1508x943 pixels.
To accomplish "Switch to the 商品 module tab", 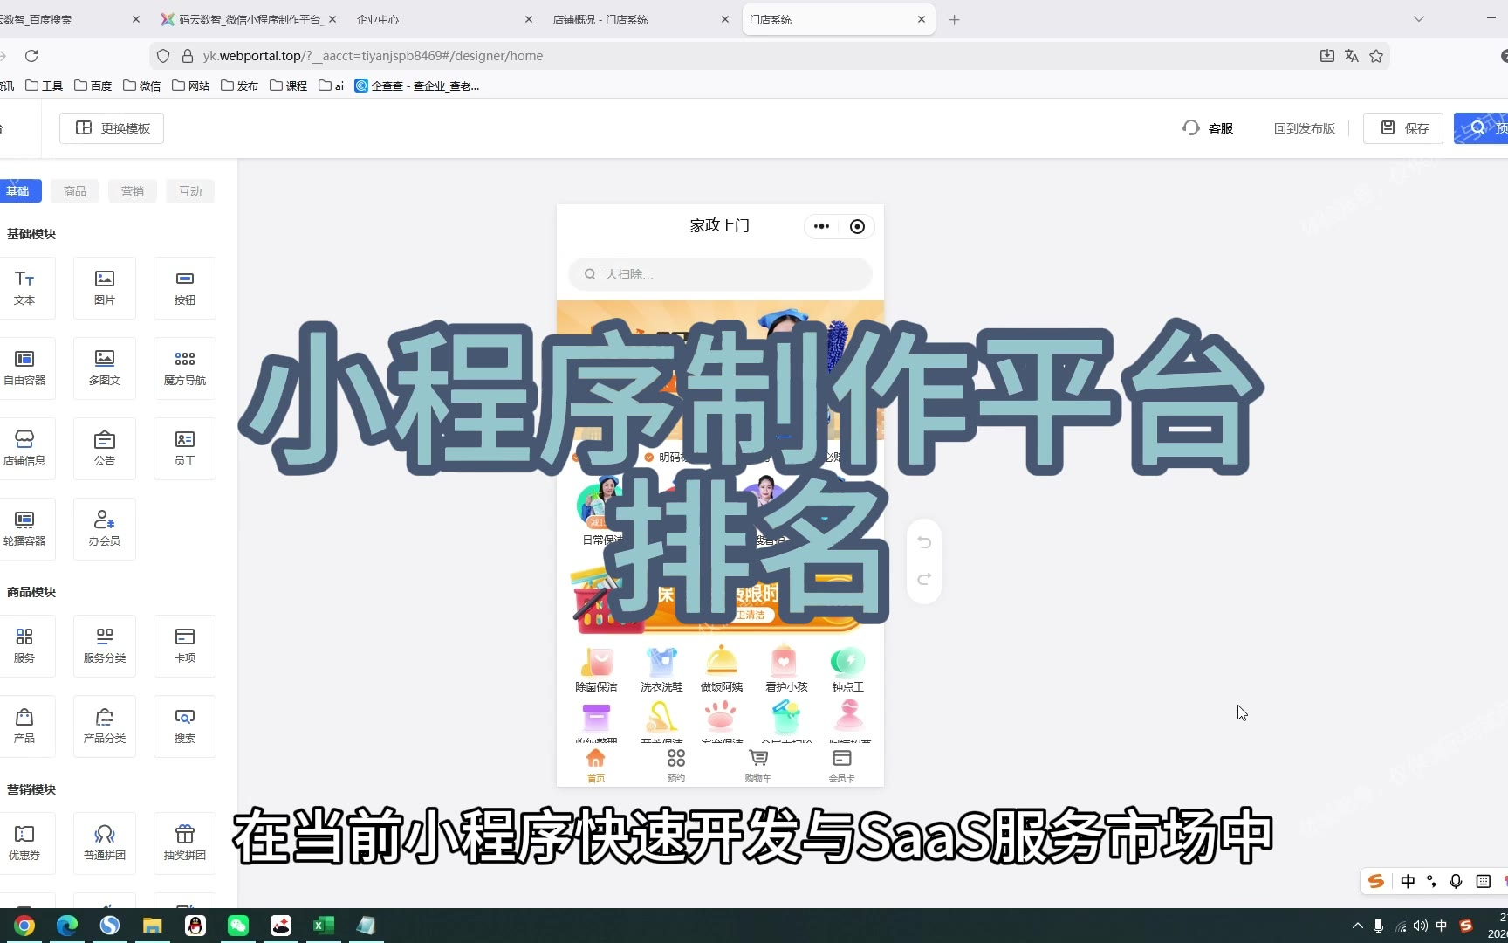I will [x=75, y=191].
